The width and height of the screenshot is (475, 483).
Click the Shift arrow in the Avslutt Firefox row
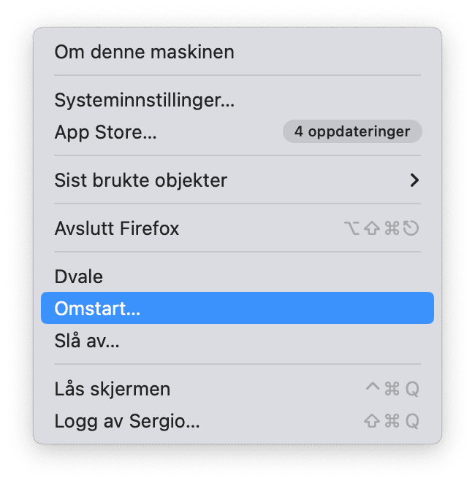coord(372,228)
